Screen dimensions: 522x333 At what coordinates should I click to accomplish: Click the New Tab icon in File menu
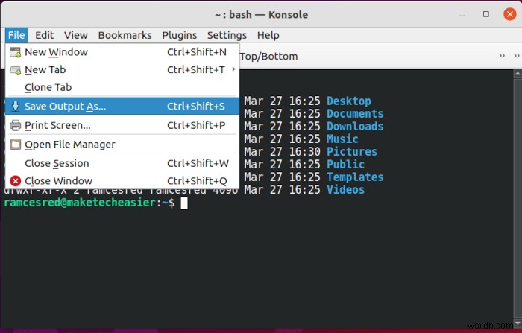point(16,70)
